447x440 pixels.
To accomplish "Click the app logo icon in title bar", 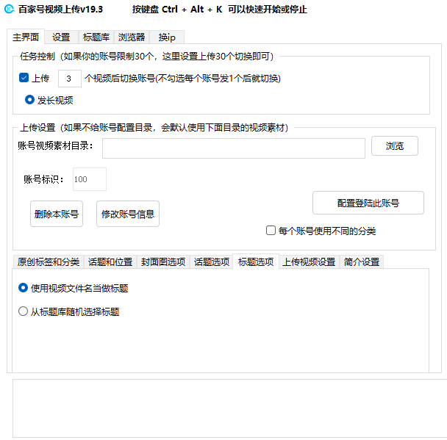I will (x=10, y=9).
